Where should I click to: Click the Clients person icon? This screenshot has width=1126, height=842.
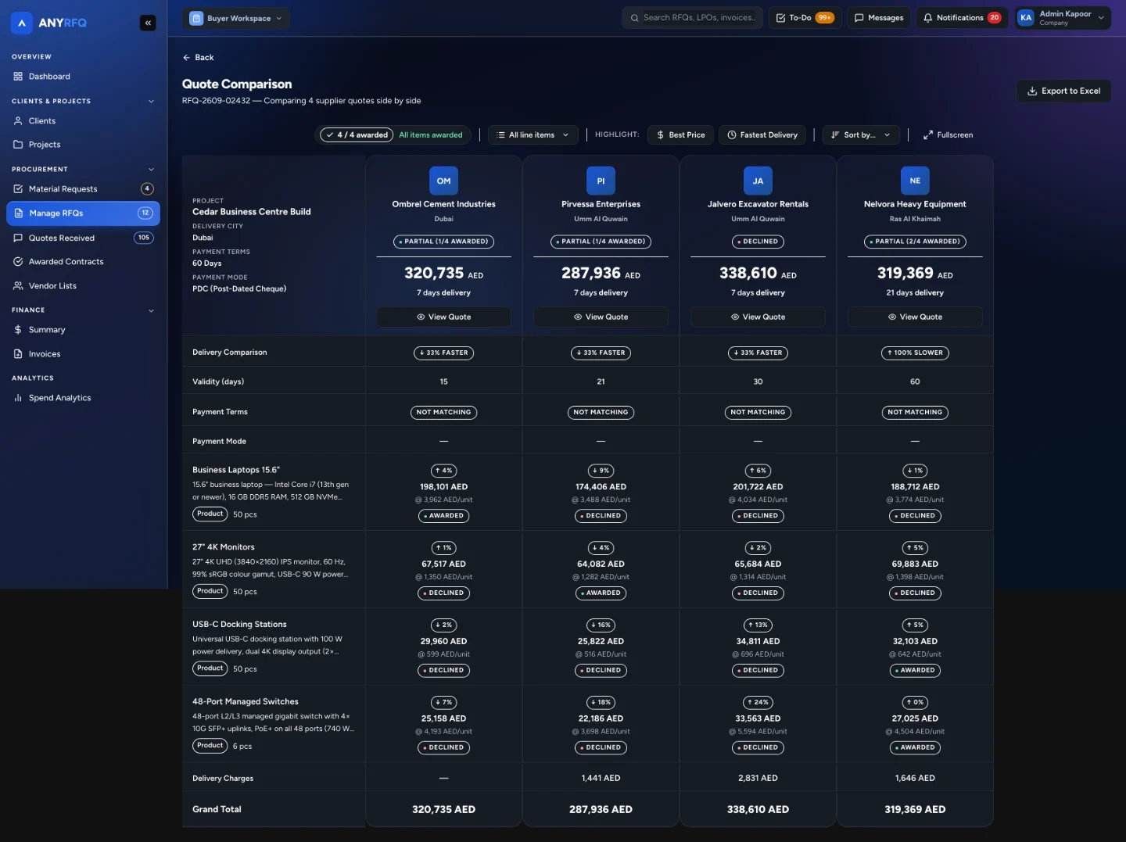coord(18,121)
